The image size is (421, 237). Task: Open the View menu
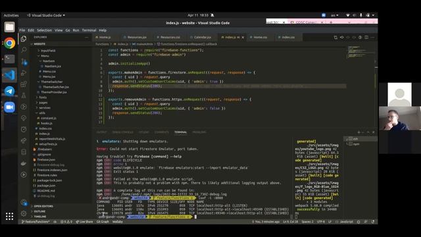pos(59,30)
